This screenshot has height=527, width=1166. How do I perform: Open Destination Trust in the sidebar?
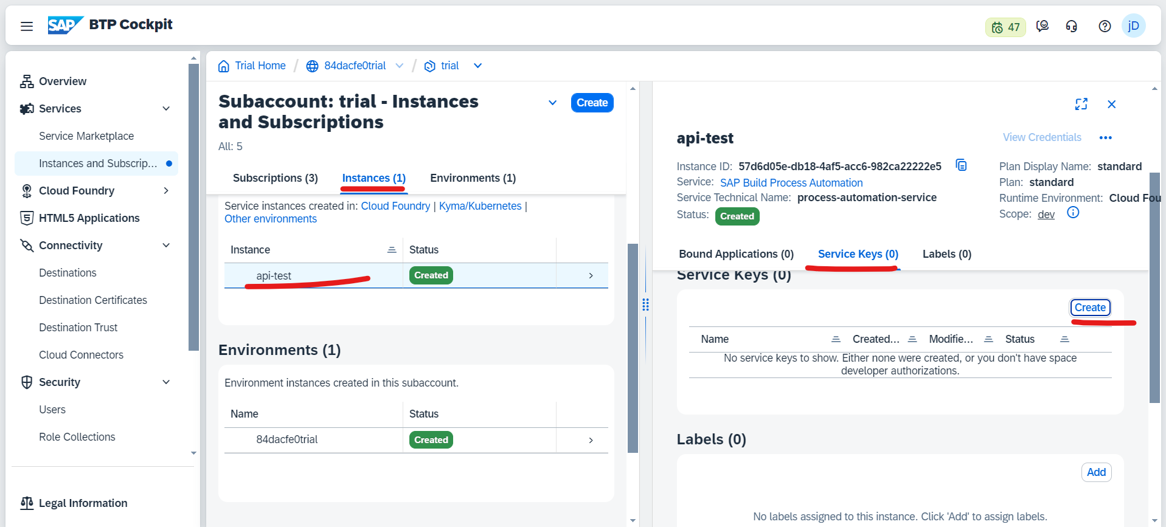[x=78, y=328]
